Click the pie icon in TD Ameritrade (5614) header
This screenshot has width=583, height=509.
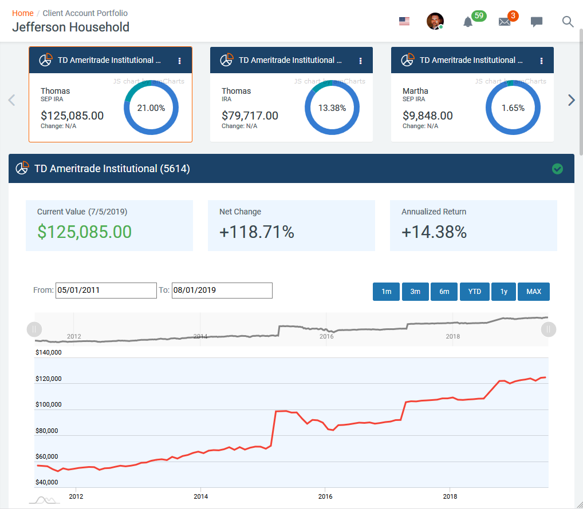(22, 168)
